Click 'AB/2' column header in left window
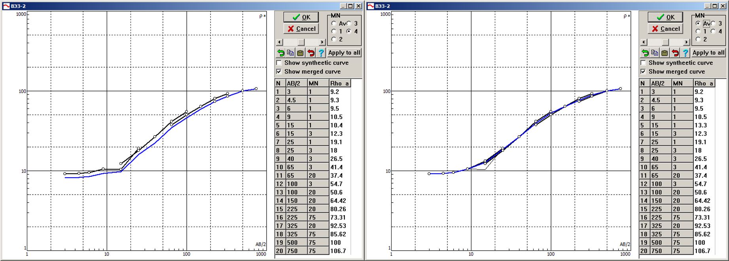The width and height of the screenshot is (729, 261). [x=296, y=83]
